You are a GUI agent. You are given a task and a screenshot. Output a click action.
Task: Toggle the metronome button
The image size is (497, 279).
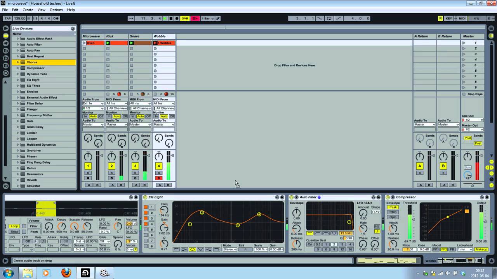[56, 18]
